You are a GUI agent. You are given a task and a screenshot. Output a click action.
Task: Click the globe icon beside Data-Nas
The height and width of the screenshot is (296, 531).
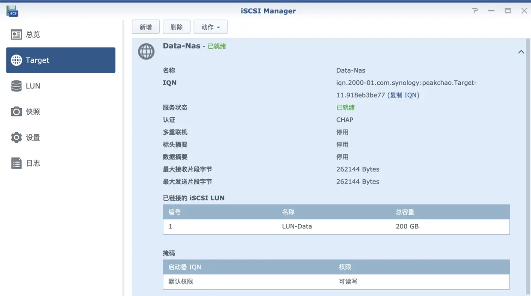click(146, 51)
